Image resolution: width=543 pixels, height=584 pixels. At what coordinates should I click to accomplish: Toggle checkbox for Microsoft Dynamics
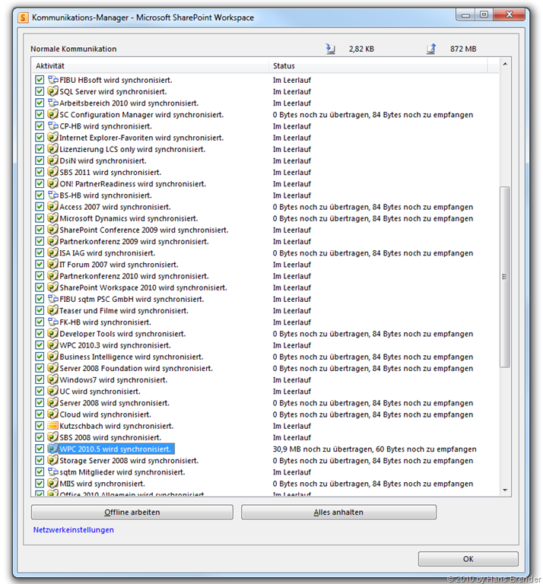click(40, 218)
